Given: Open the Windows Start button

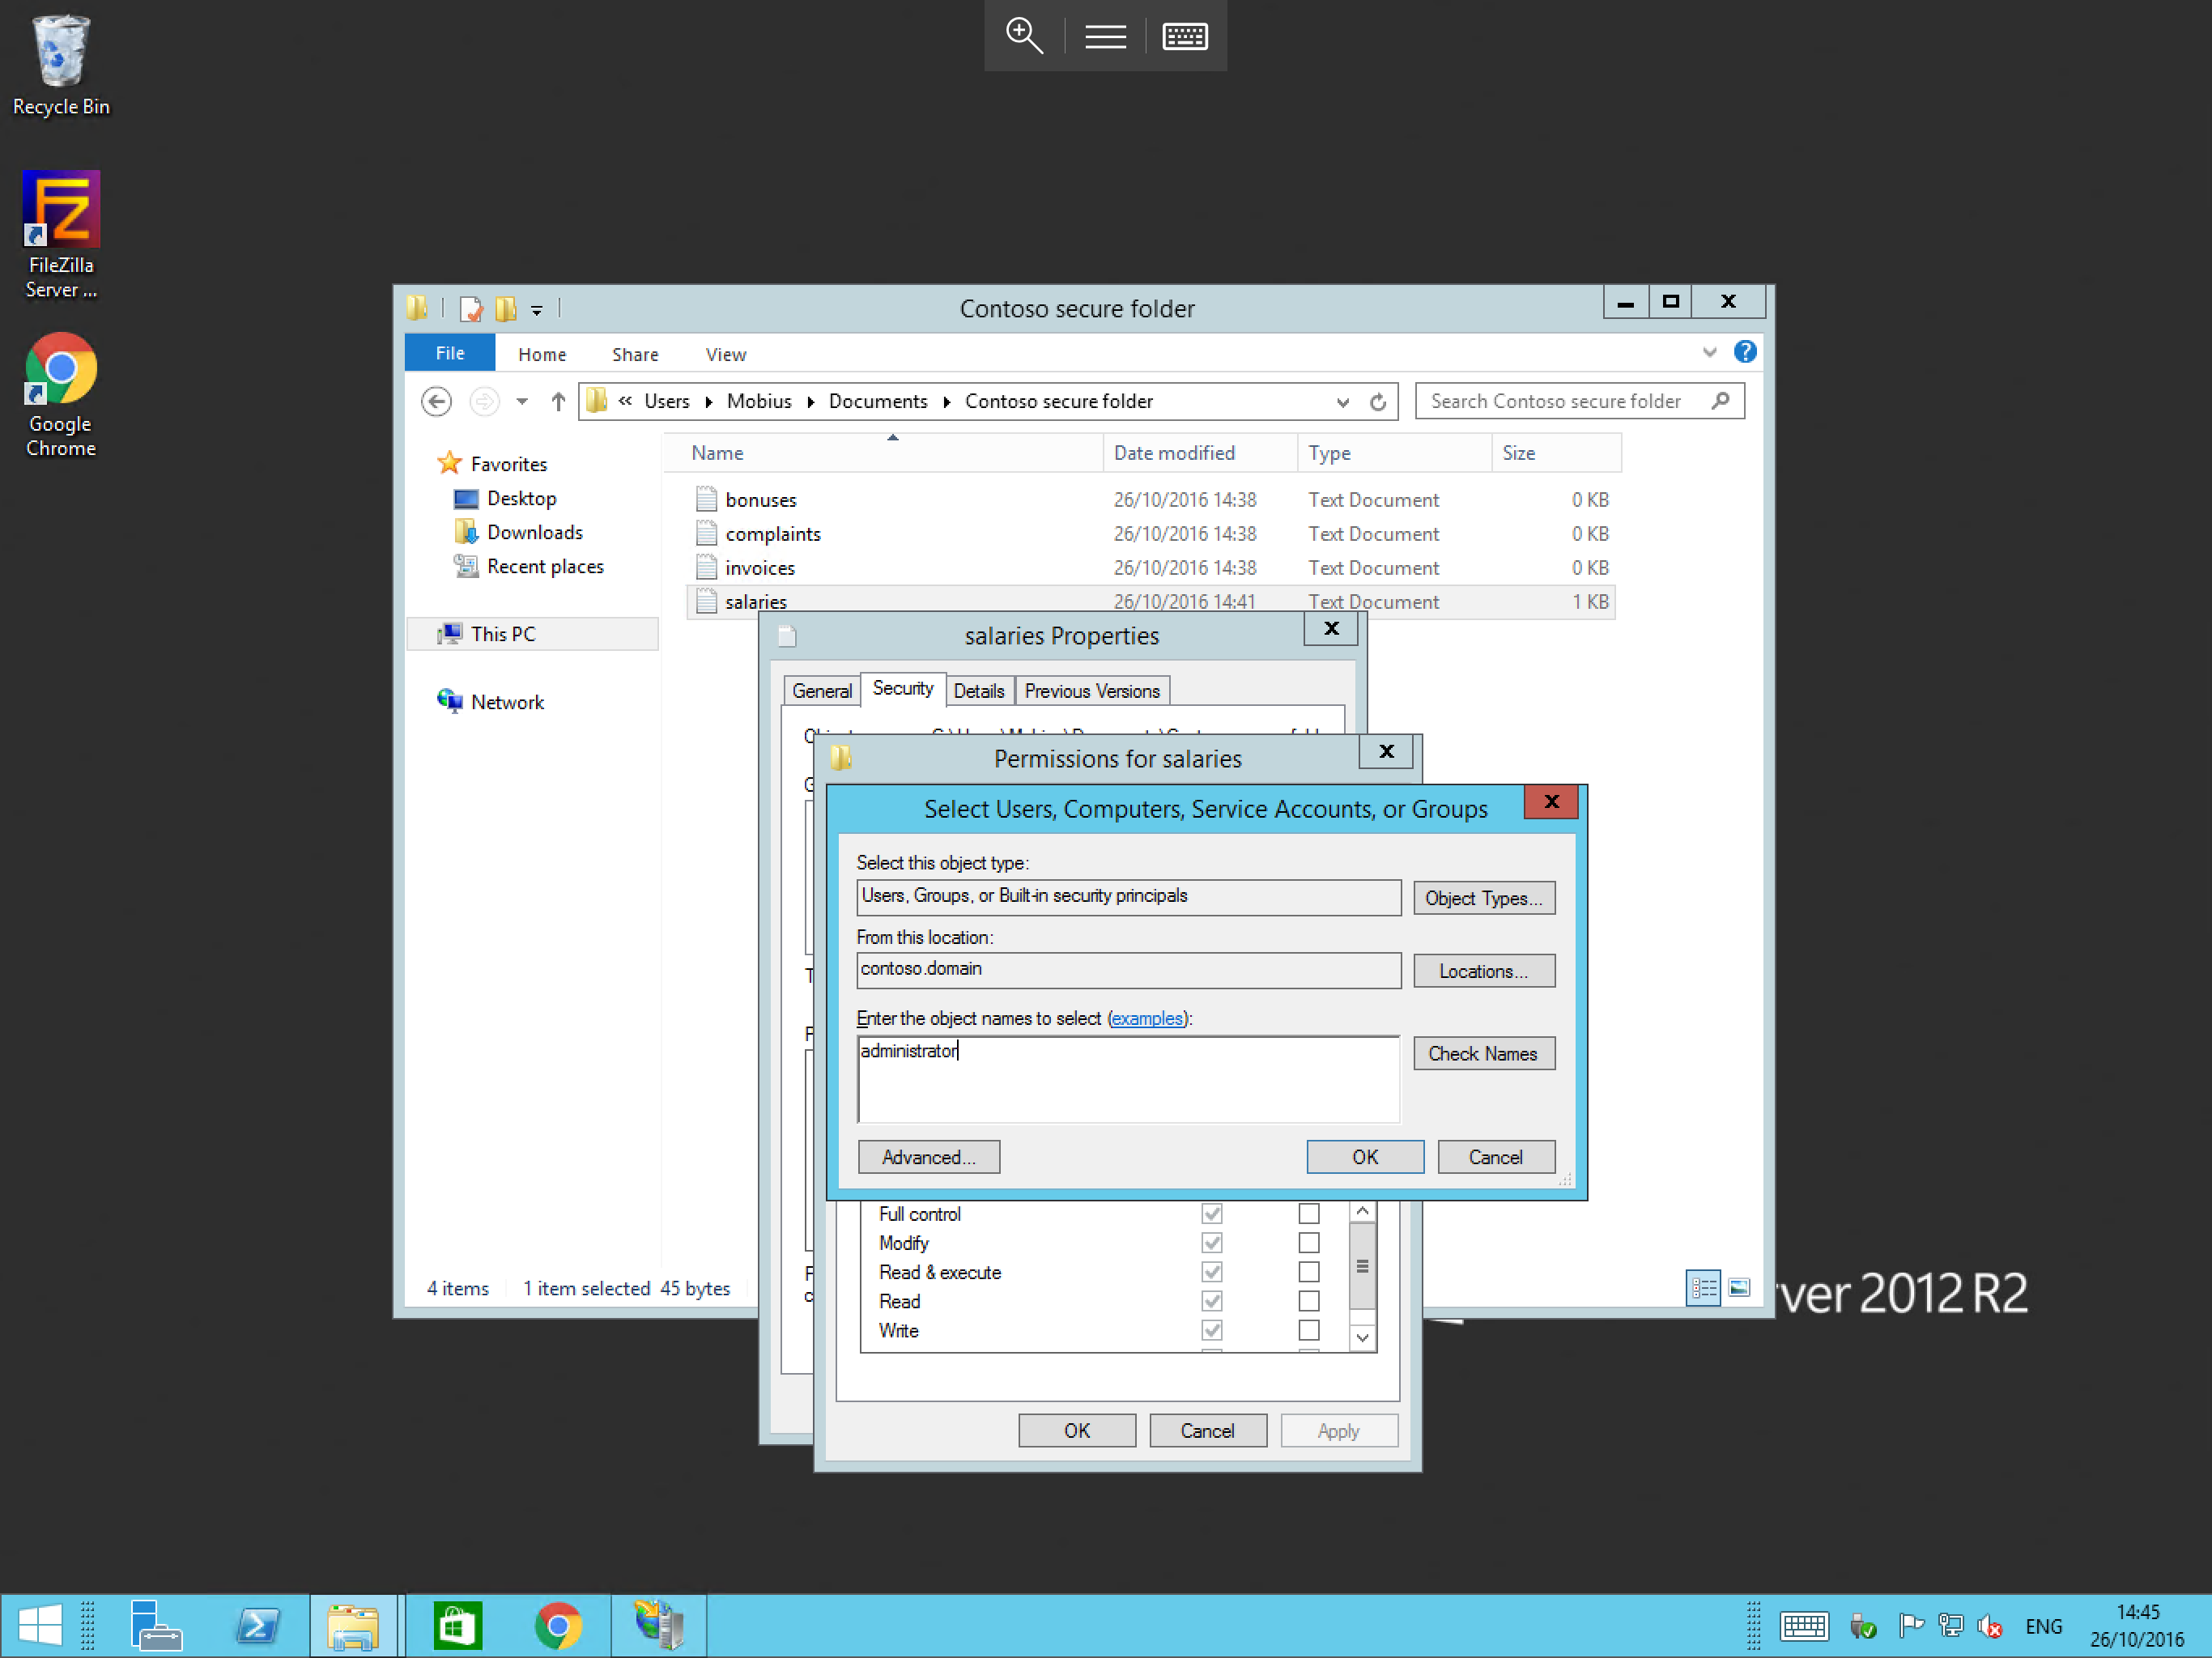Looking at the screenshot, I should 40,1625.
